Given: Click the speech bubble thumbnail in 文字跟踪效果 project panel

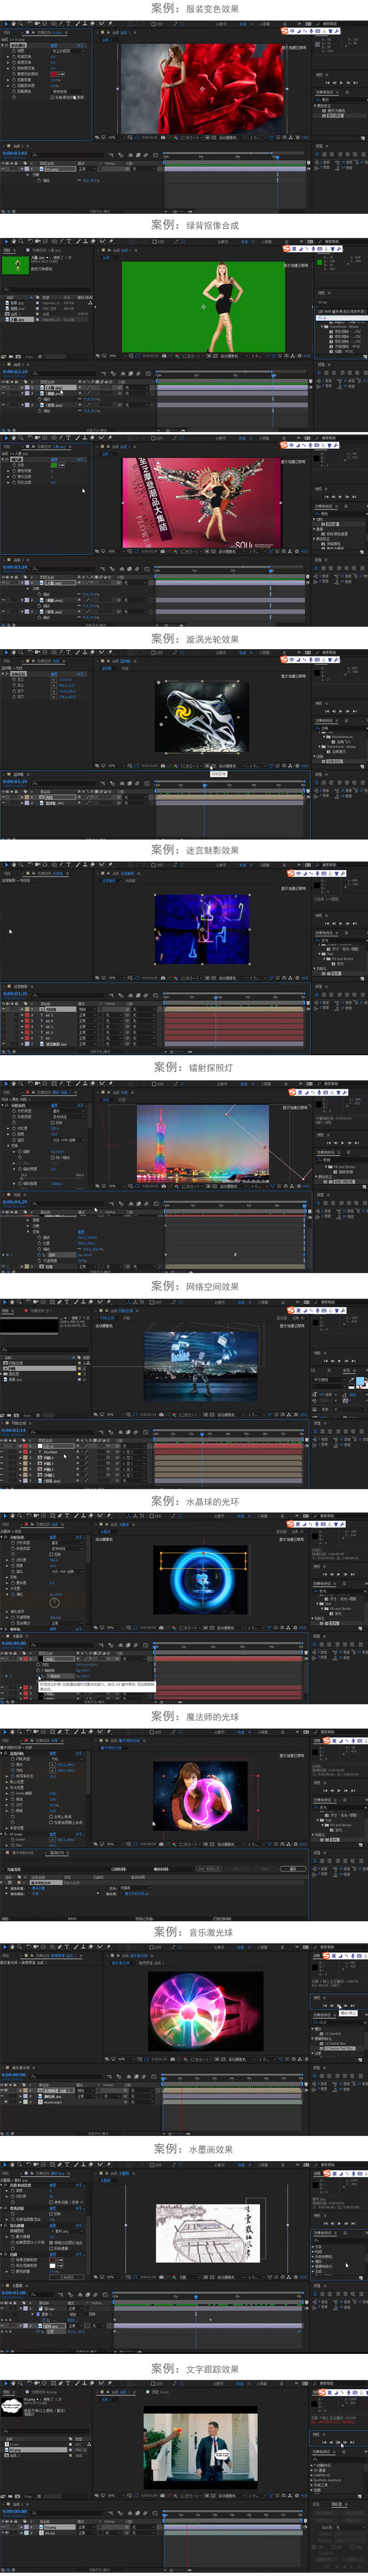Looking at the screenshot, I should coord(11,2406).
